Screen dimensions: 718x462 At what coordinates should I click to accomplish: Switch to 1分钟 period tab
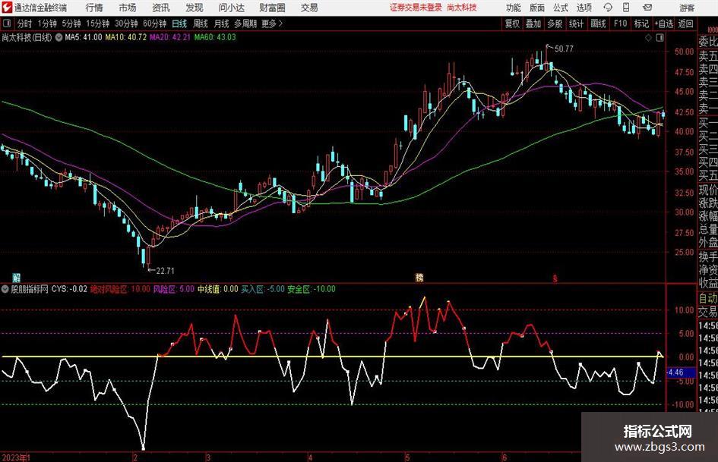point(46,24)
